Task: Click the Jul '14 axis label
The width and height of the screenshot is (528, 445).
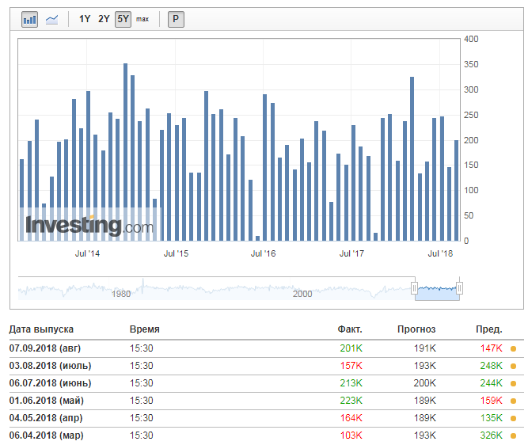Action: (x=87, y=253)
